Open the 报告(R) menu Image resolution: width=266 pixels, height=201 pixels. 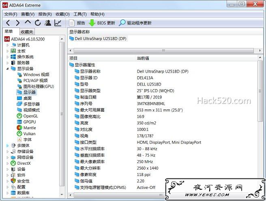point(45,14)
